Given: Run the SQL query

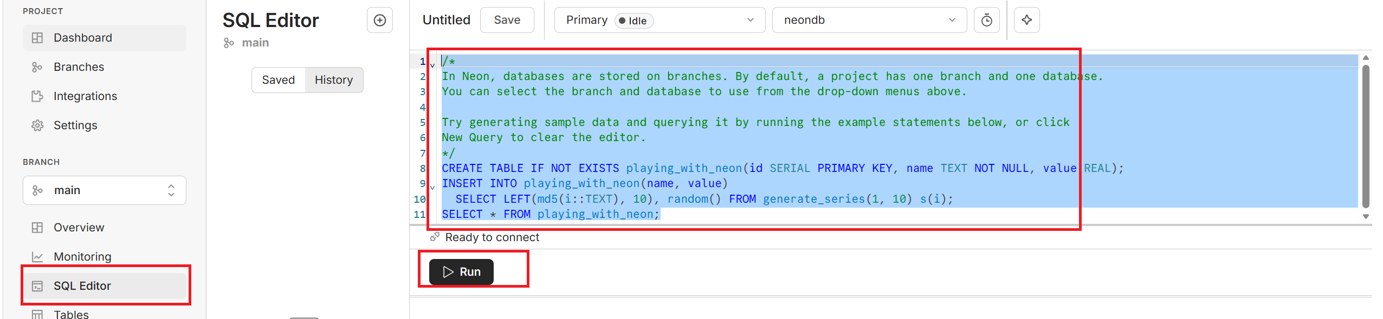Looking at the screenshot, I should click(x=461, y=272).
